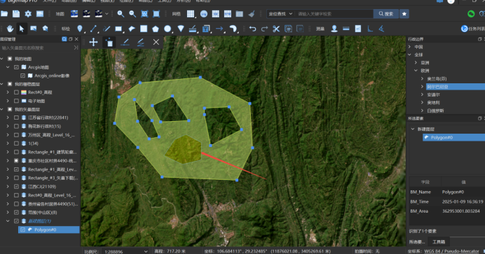Select 奥地利 in boundary tree

(433, 102)
